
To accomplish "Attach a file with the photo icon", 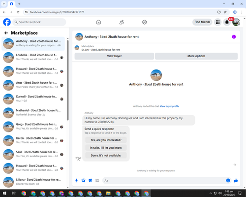I will tap(84, 181).
